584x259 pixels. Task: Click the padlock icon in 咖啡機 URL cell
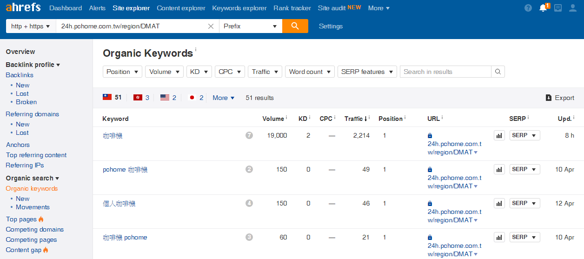point(430,136)
